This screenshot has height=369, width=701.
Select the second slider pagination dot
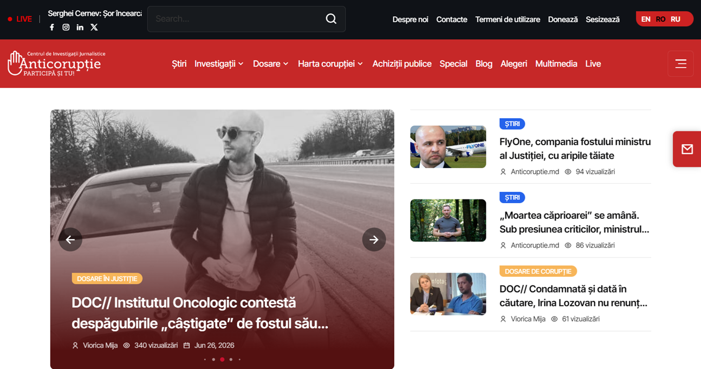pyautogui.click(x=213, y=359)
